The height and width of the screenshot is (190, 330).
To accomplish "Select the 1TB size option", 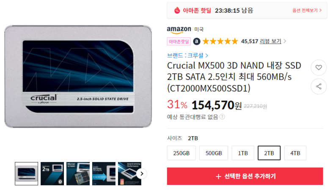I will (x=243, y=153).
